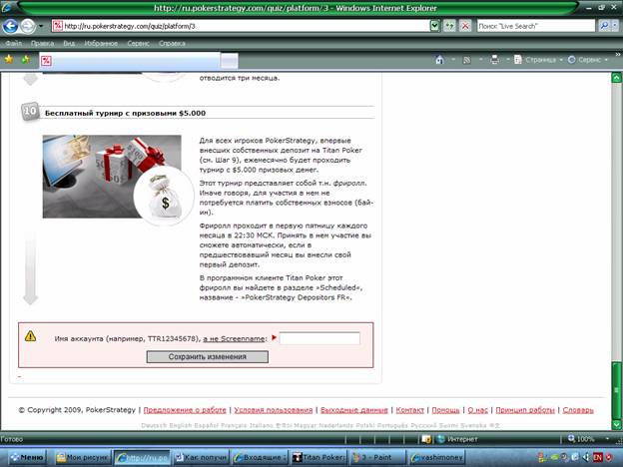This screenshot has width=623, height=467.
Task: Expand the Home button dropdown arrow
Action: pos(453,60)
